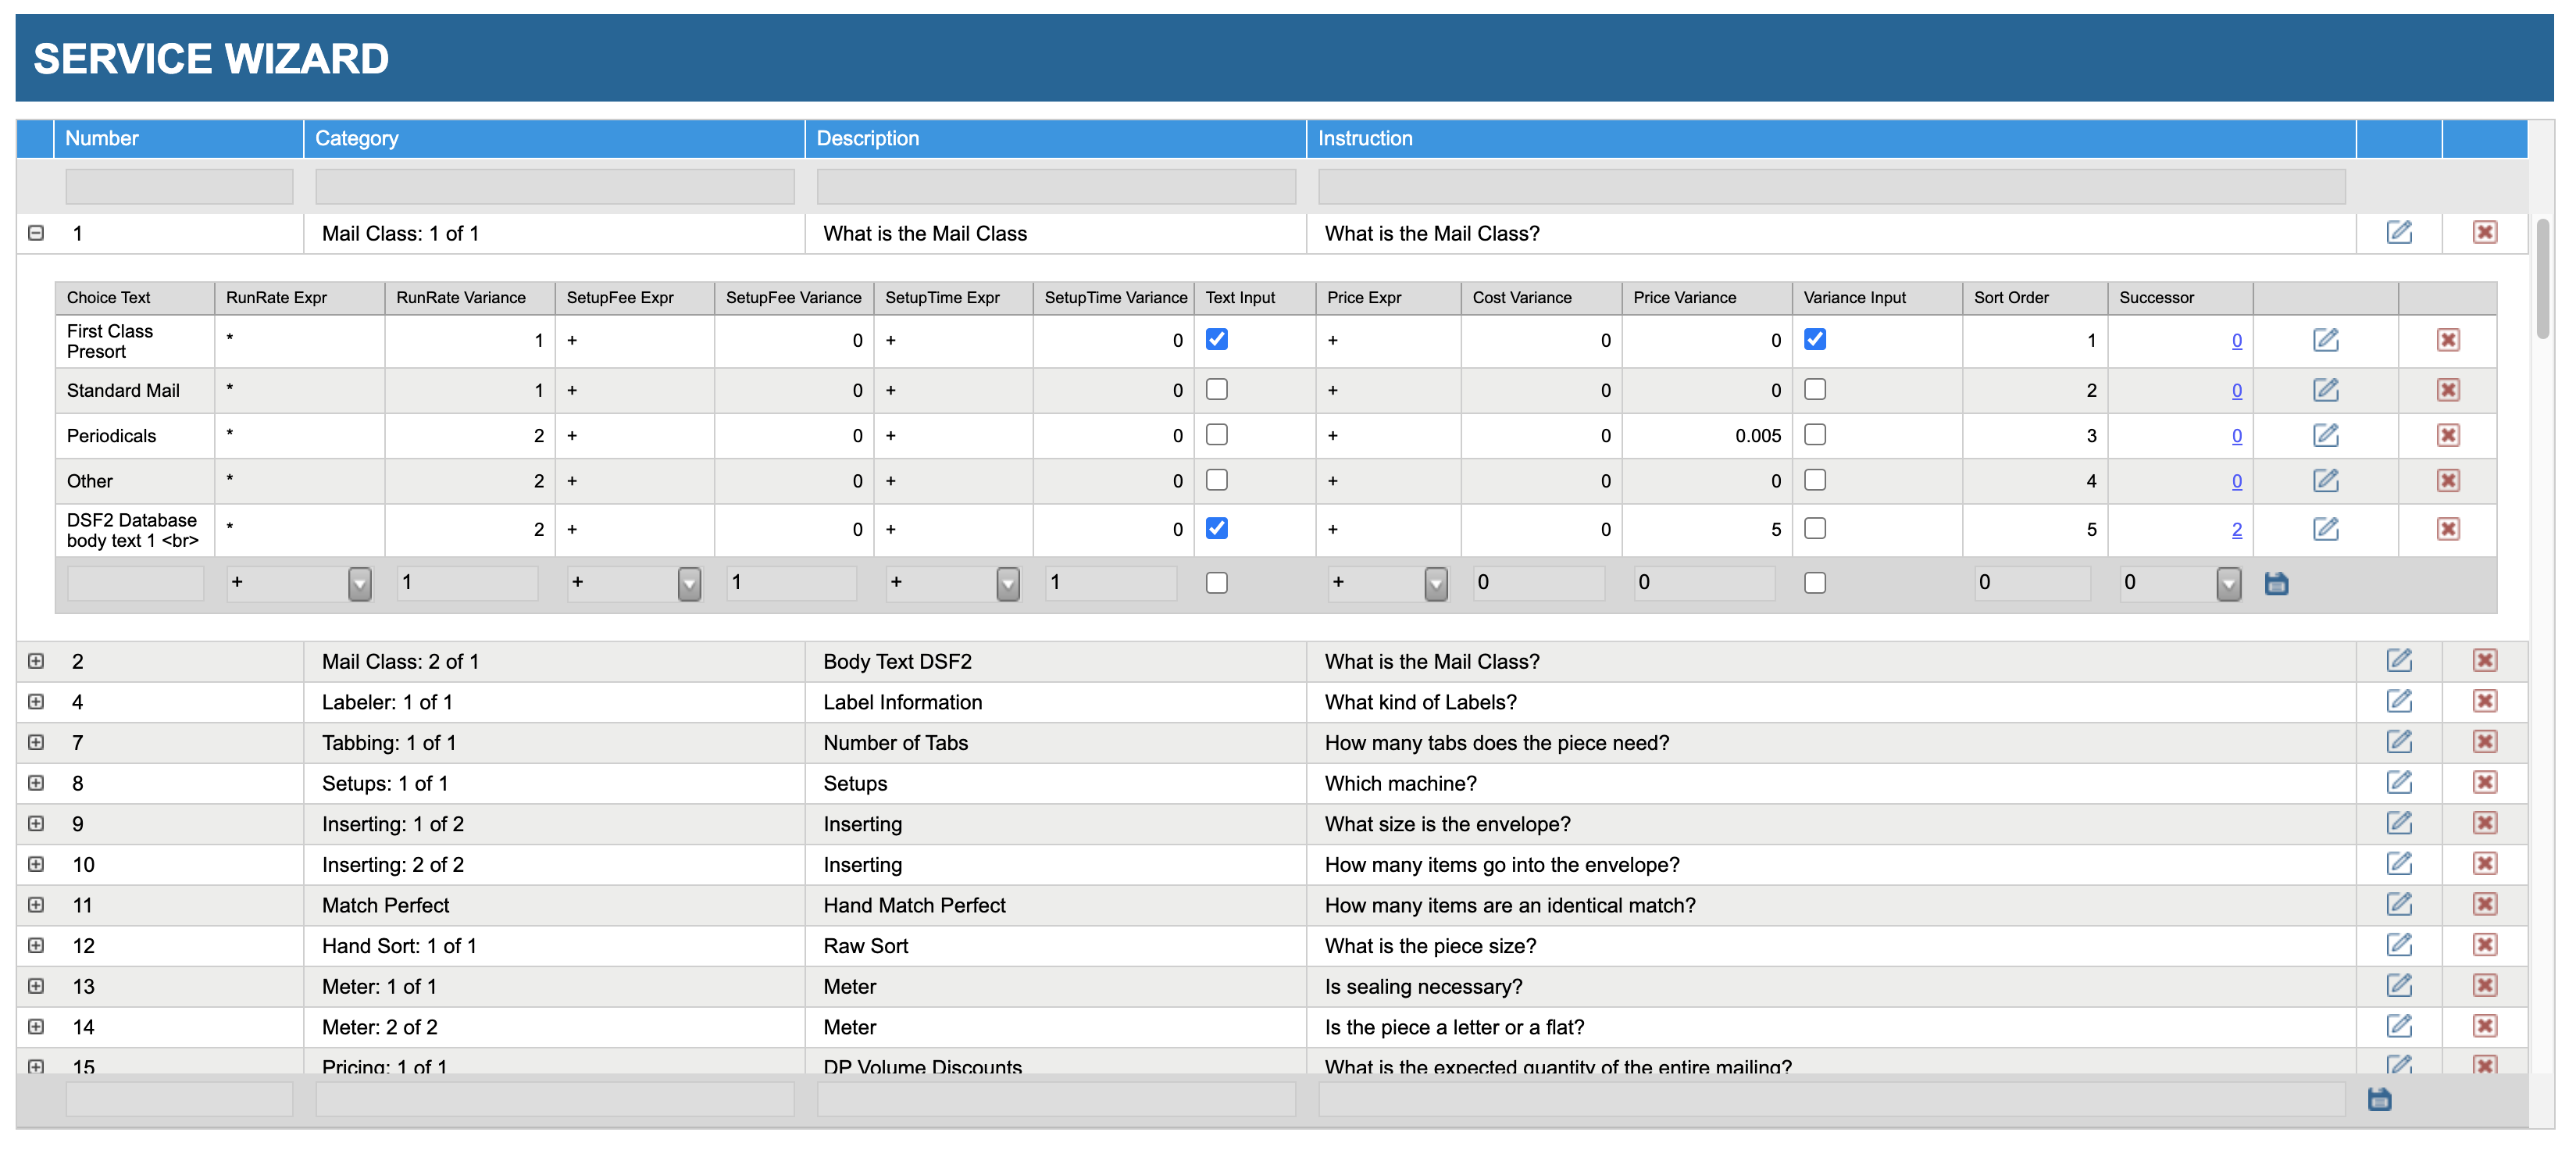
Task: Check Text Input for Standard Mail
Action: 1217,389
